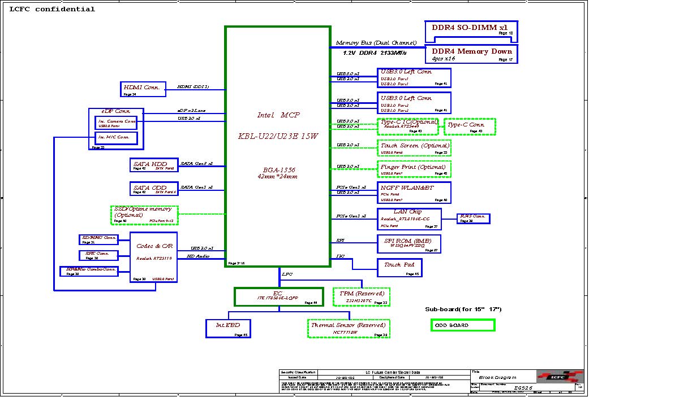Select the TPM (Reserved) block
This screenshot has height=397, width=675.
coord(361,297)
